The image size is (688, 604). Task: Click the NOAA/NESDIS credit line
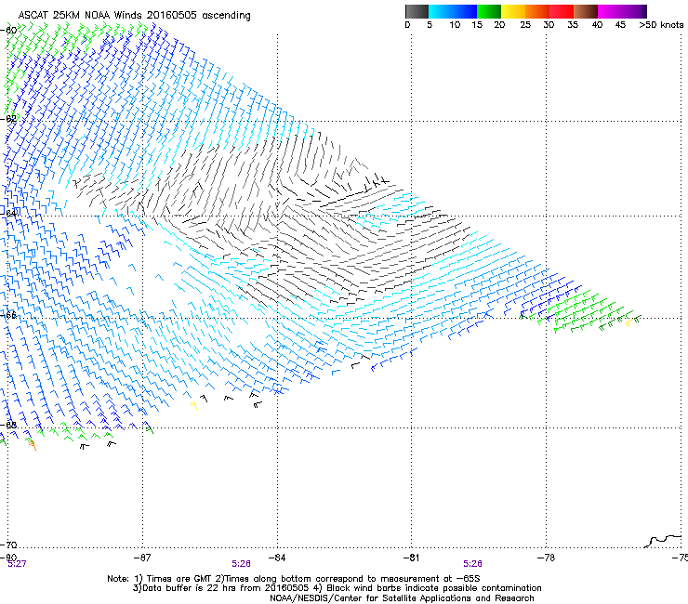[402, 598]
